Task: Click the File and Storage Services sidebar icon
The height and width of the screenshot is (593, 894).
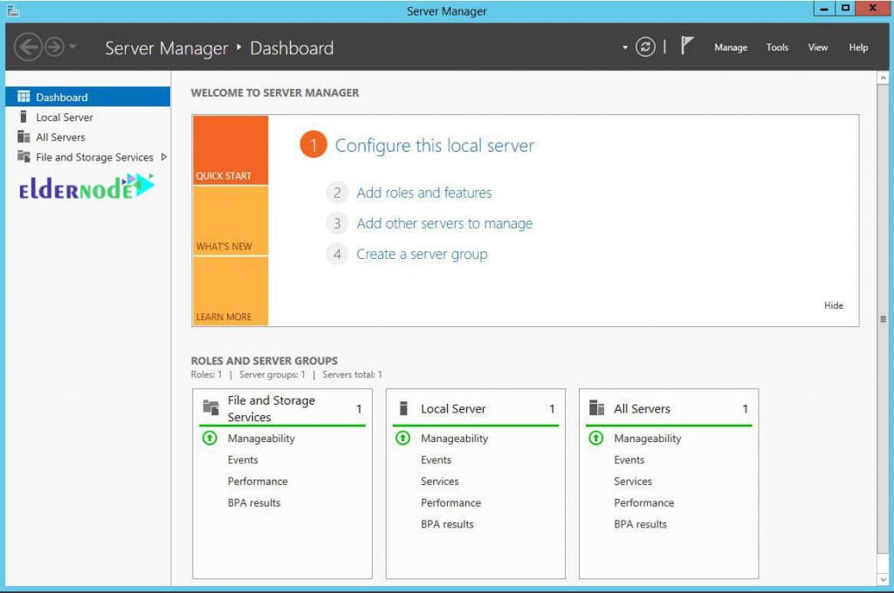Action: (25, 157)
